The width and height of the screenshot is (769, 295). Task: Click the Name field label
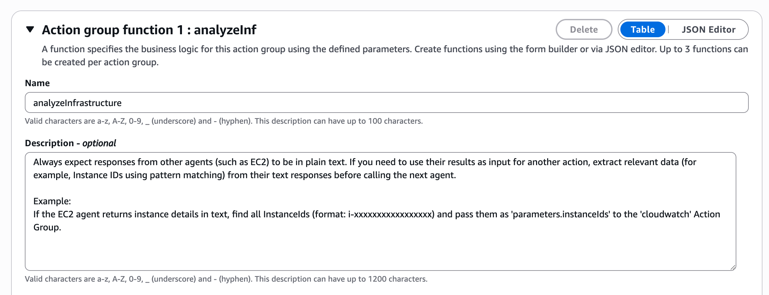click(x=37, y=83)
